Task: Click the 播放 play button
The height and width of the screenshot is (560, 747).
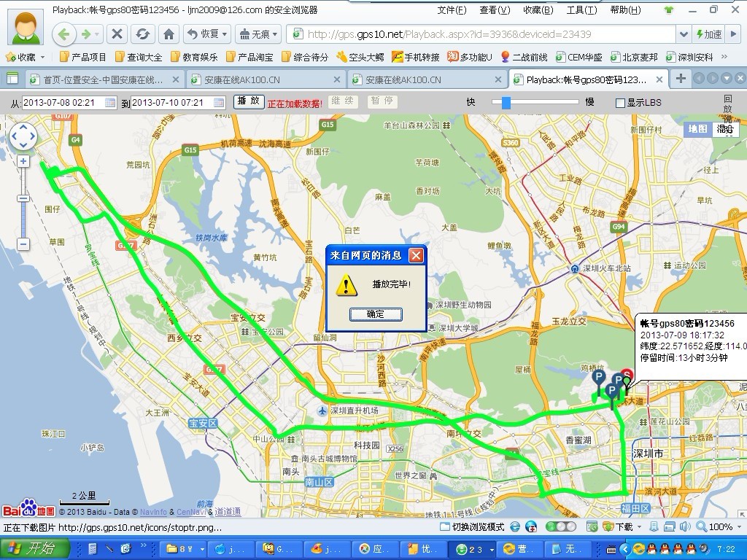Action: 249,101
